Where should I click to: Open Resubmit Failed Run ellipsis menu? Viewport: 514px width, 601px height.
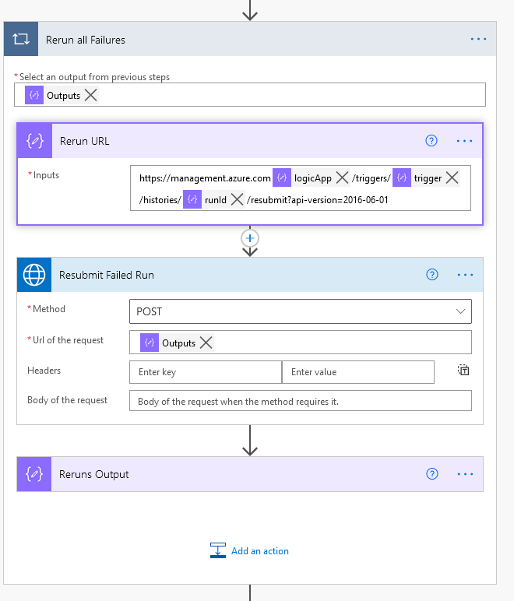(466, 275)
